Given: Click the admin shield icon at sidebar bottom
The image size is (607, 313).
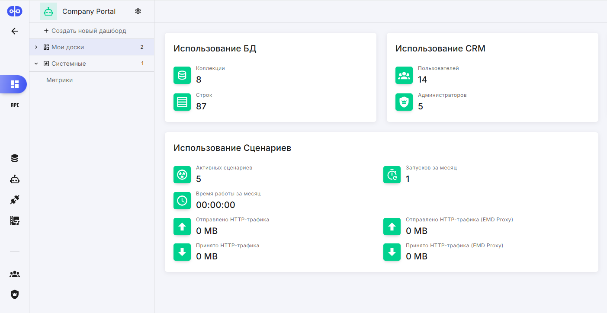Looking at the screenshot, I should pos(14,294).
